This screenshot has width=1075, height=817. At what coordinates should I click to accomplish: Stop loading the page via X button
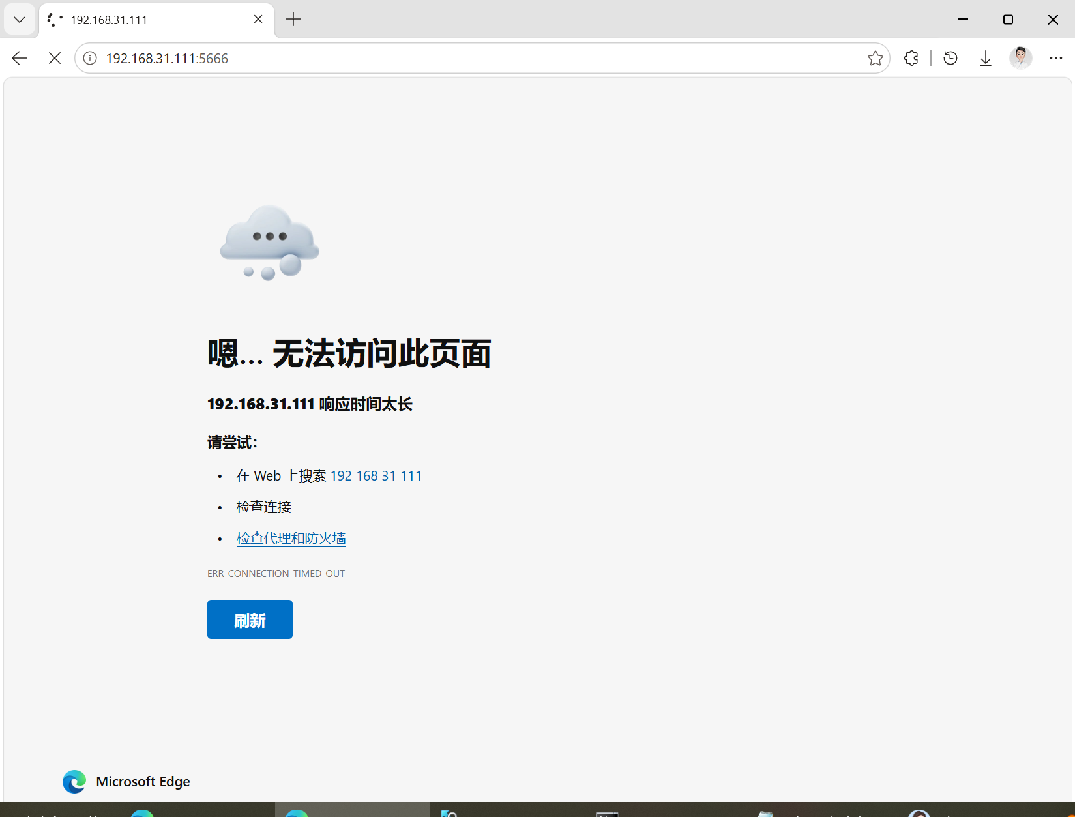pyautogui.click(x=55, y=58)
